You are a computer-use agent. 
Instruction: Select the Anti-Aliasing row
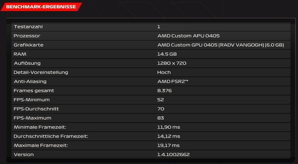[x=151, y=81]
